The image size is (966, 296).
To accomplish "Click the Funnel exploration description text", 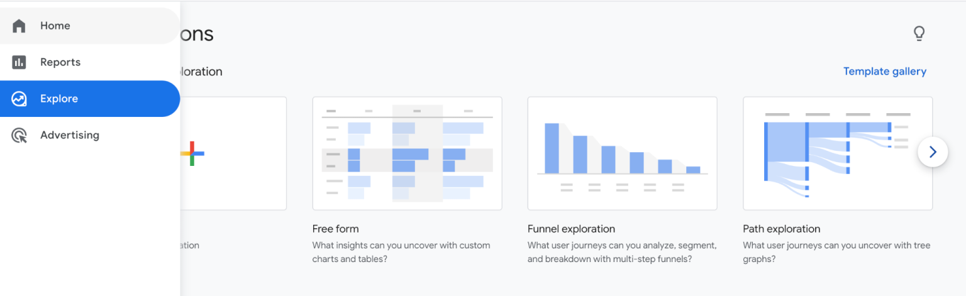I will click(x=621, y=251).
